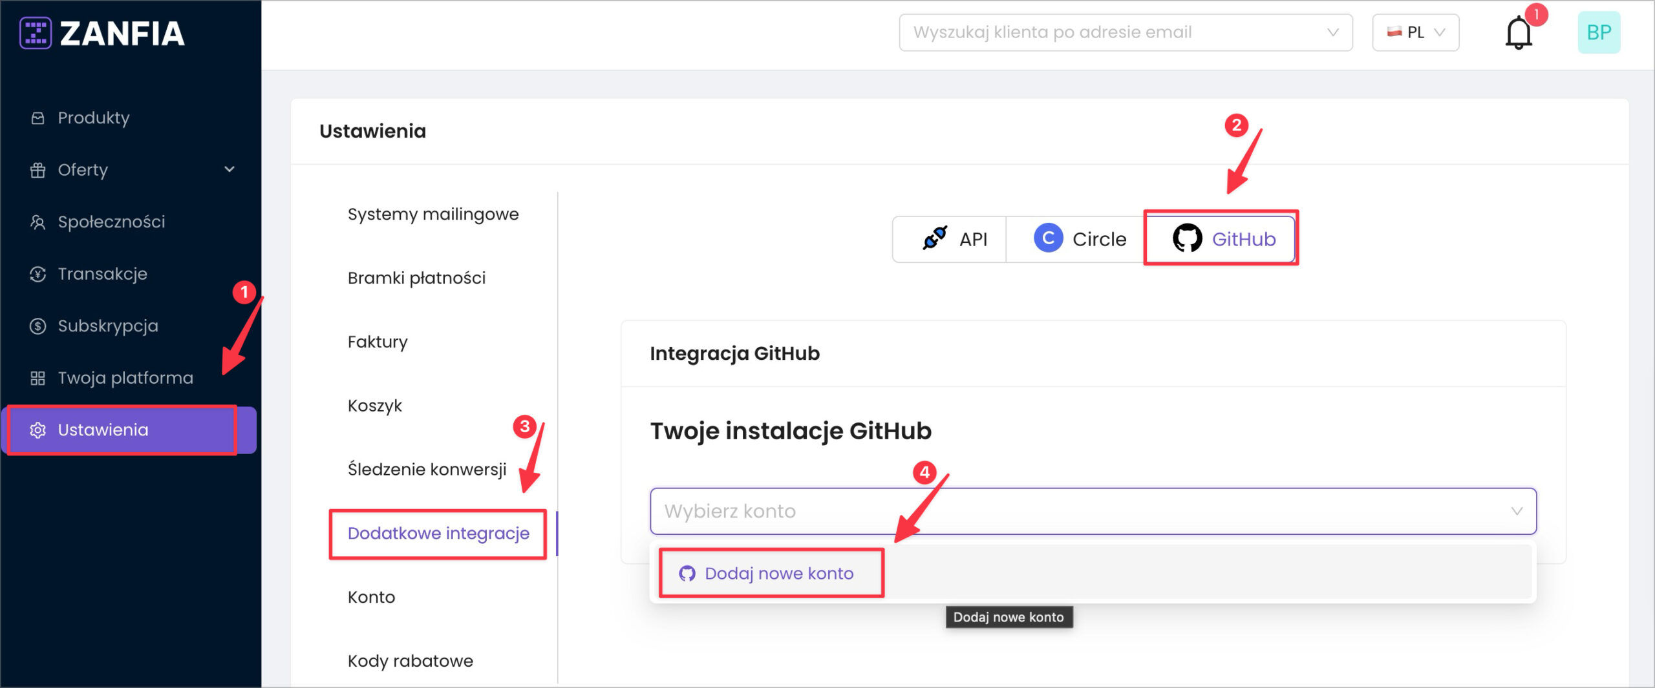Switch to the Circle integration tab
Viewport: 1655px width, 688px height.
pyautogui.click(x=1078, y=239)
